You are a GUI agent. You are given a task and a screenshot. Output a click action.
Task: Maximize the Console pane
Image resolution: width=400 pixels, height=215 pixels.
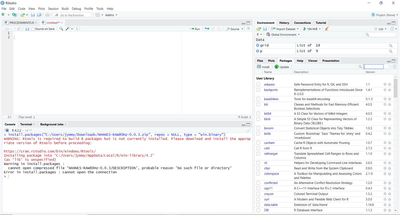[x=248, y=125]
